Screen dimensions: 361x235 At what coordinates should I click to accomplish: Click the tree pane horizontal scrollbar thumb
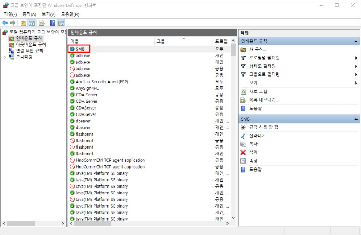pos(21,223)
